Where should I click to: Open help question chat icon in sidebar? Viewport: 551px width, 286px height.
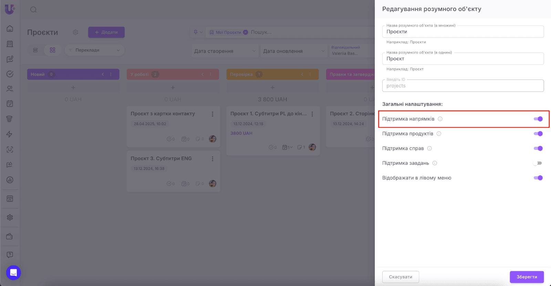point(10,255)
